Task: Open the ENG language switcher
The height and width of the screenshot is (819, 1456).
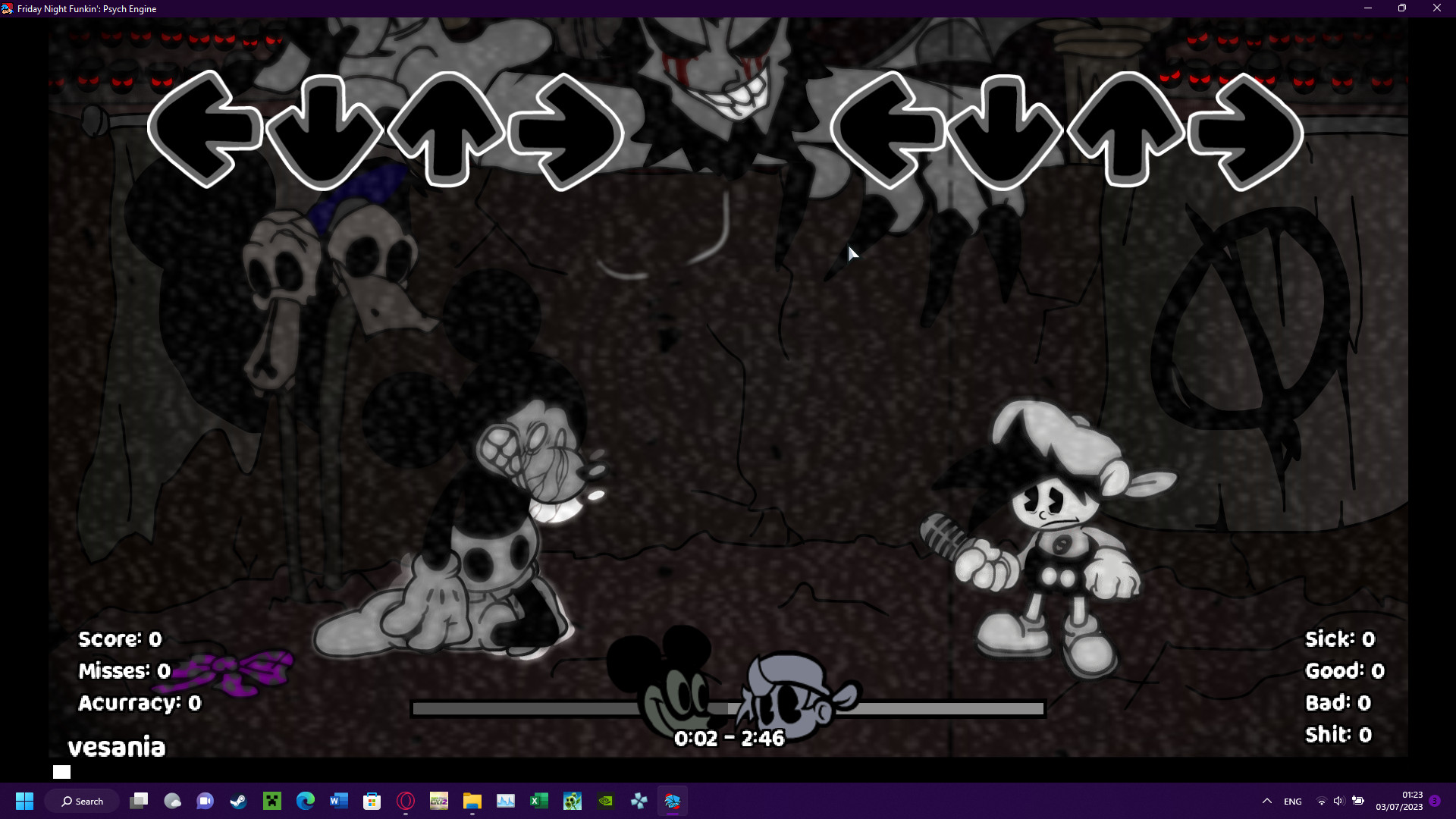Action: [x=1293, y=801]
